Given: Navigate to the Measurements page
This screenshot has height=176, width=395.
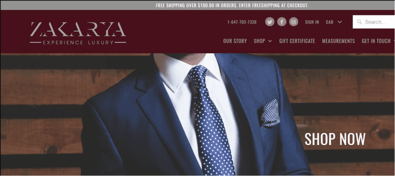Looking at the screenshot, I should (338, 41).
